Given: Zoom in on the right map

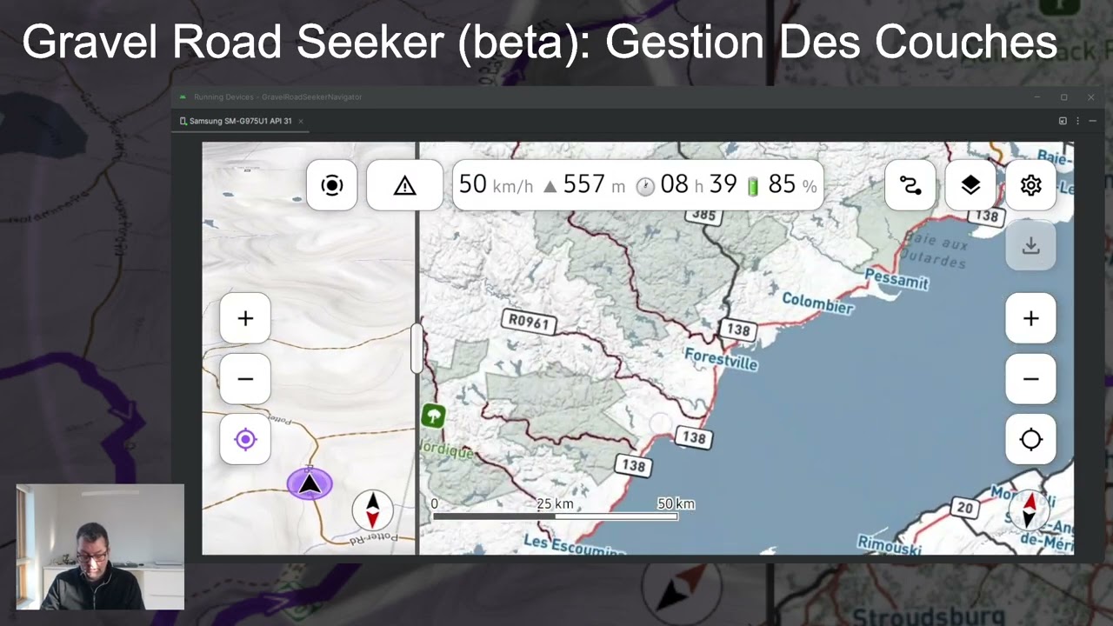Looking at the screenshot, I should [1031, 318].
